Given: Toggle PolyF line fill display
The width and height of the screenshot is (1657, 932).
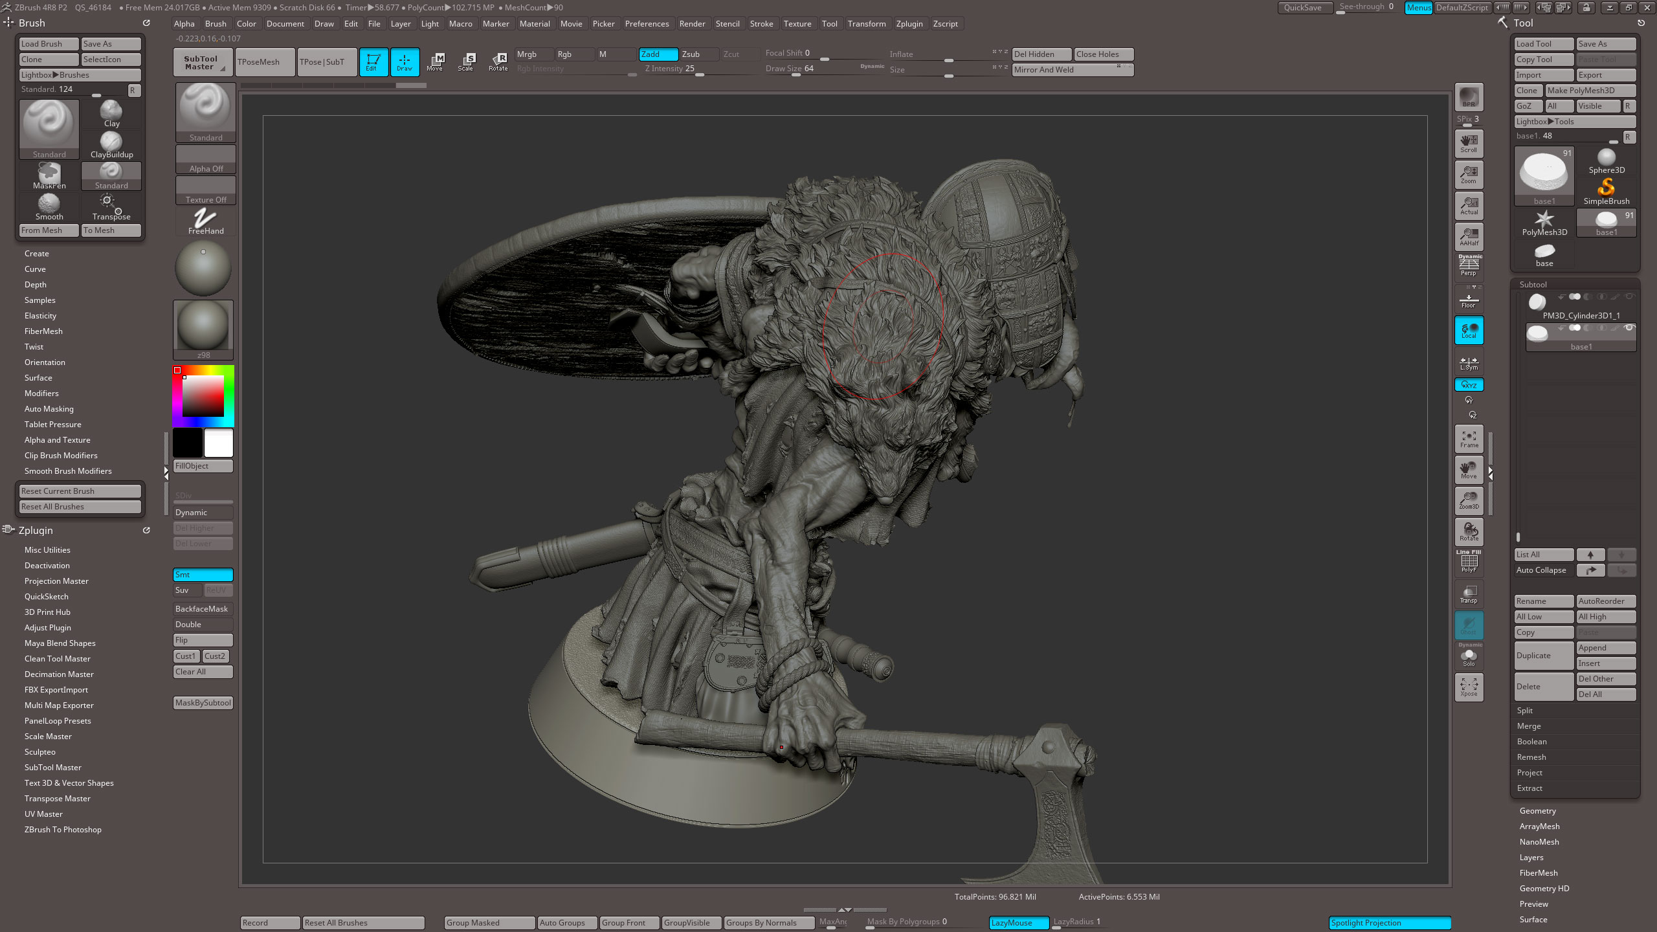Looking at the screenshot, I should tap(1469, 562).
